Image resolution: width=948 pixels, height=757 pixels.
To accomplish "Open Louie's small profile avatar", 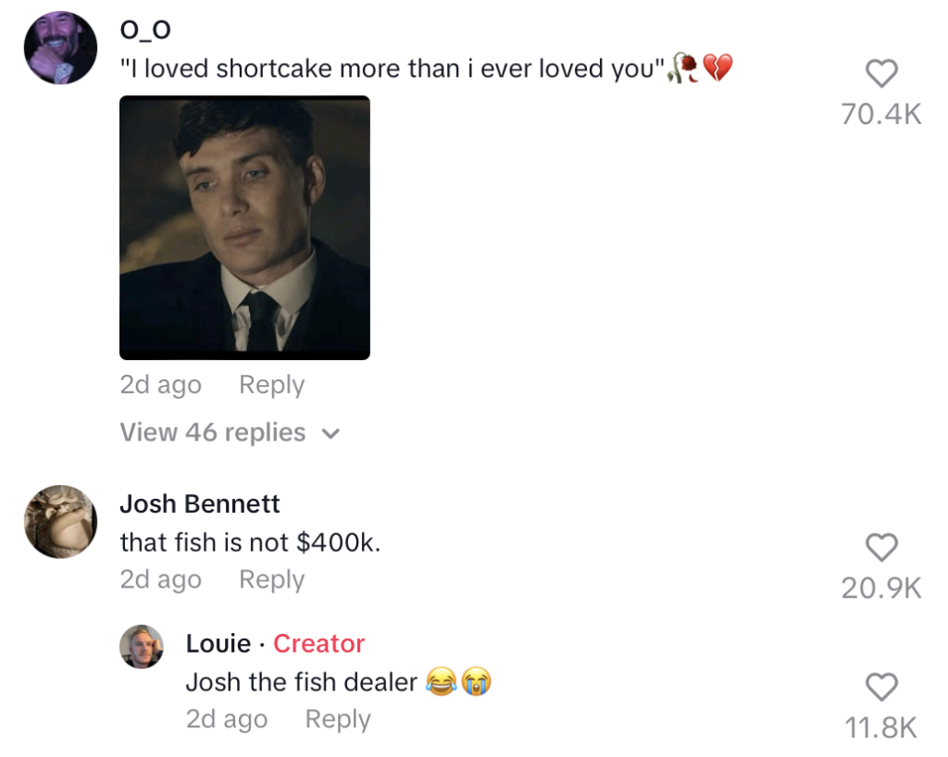I will 142,646.
